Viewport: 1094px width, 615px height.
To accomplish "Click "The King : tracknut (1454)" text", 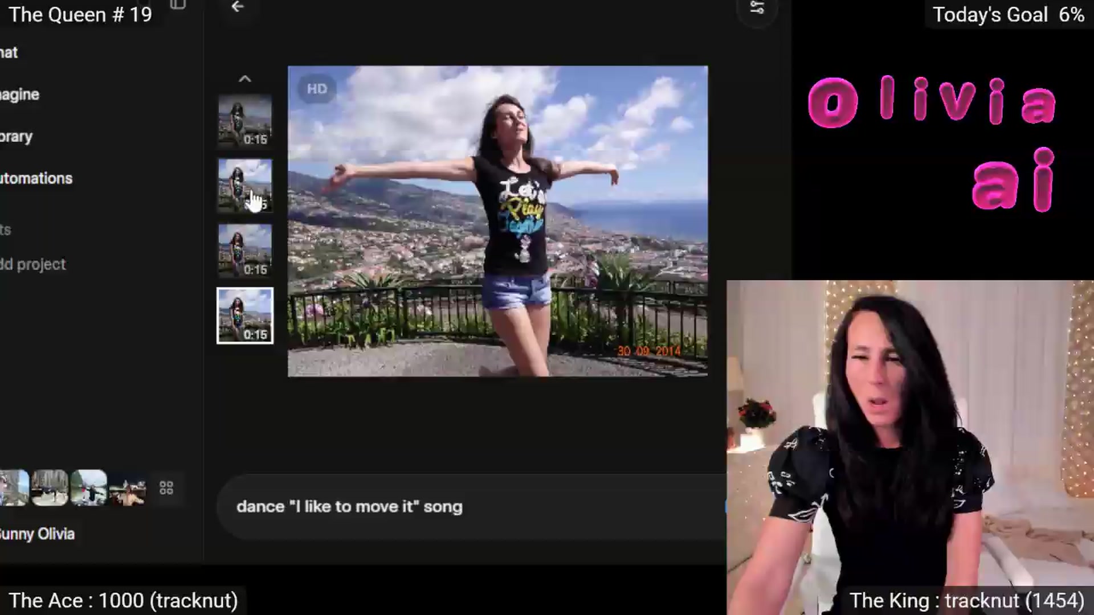I will [x=966, y=601].
